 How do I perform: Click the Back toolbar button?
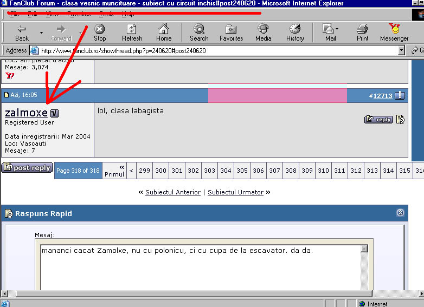point(22,32)
